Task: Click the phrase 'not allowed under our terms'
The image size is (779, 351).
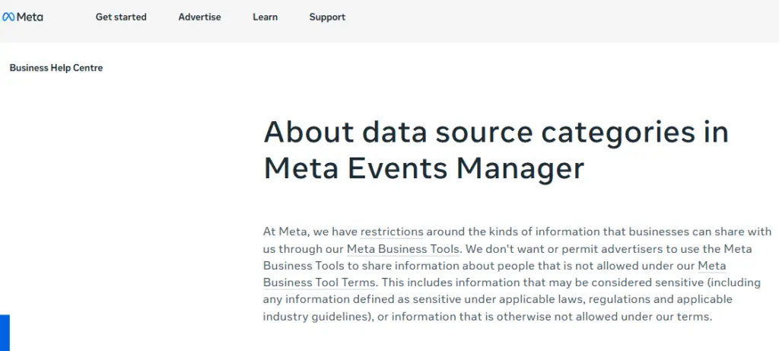Action: [x=634, y=316]
